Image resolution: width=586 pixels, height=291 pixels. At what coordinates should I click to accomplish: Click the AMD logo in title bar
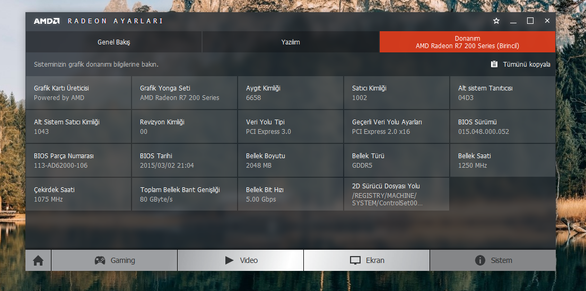(47, 21)
